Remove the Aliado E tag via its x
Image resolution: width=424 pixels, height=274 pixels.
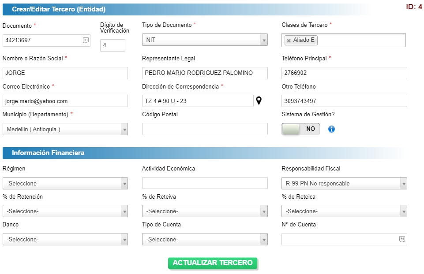click(289, 41)
